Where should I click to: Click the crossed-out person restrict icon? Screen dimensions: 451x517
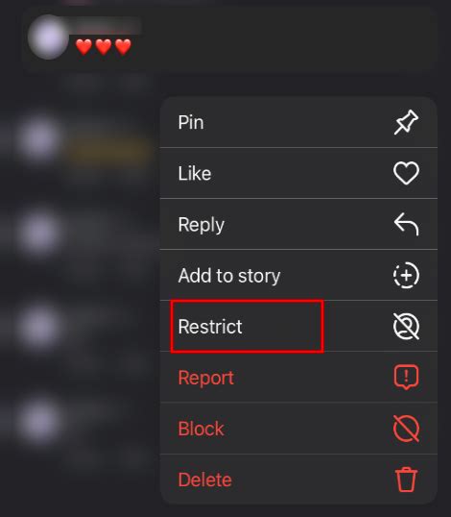406,327
